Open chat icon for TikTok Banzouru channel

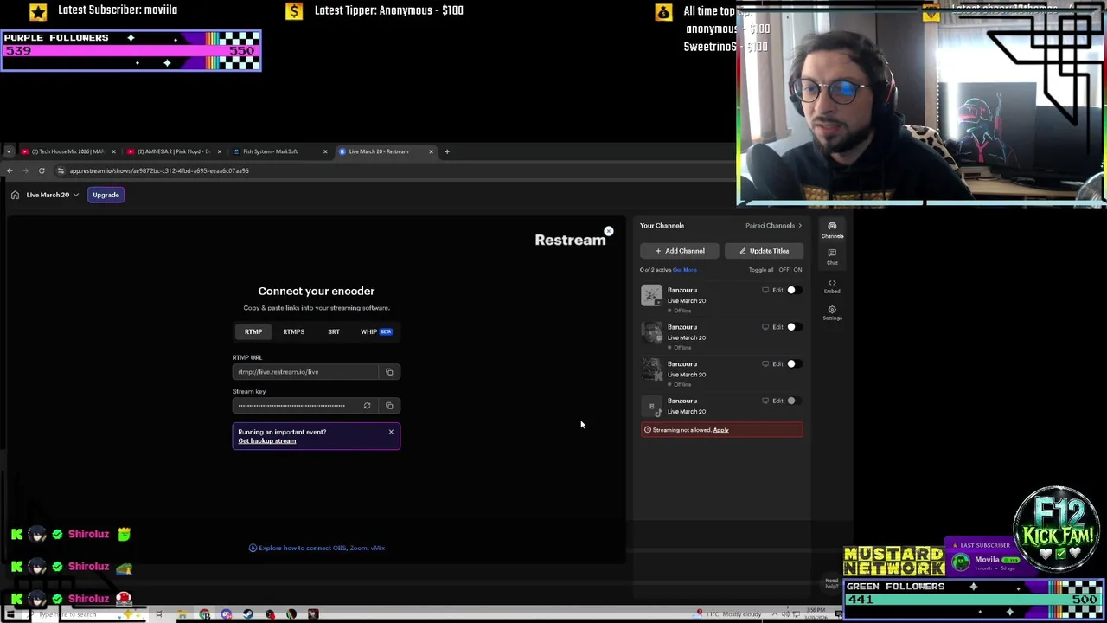pos(765,401)
